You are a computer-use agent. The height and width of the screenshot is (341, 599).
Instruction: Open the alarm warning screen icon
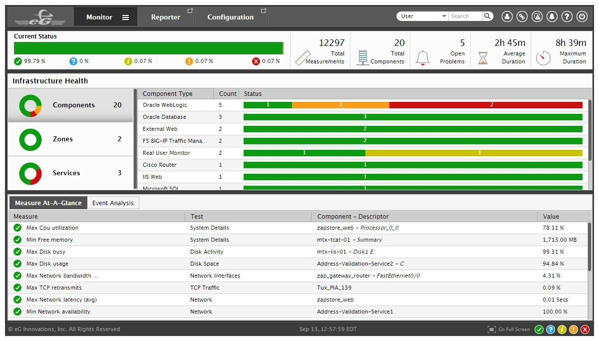(x=537, y=16)
